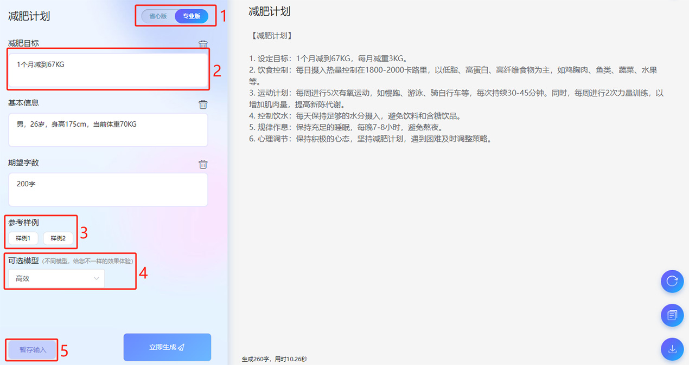Clear 基本信息 field with the trash icon
This screenshot has height=365, width=689.
[203, 104]
